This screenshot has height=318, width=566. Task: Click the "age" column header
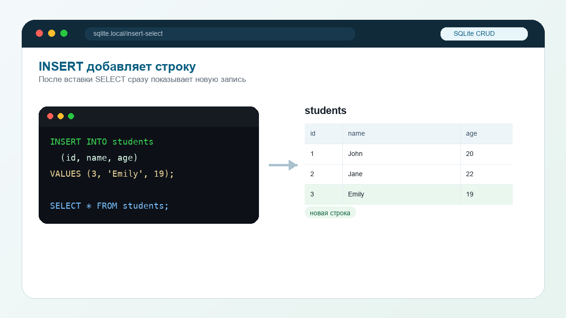point(486,134)
